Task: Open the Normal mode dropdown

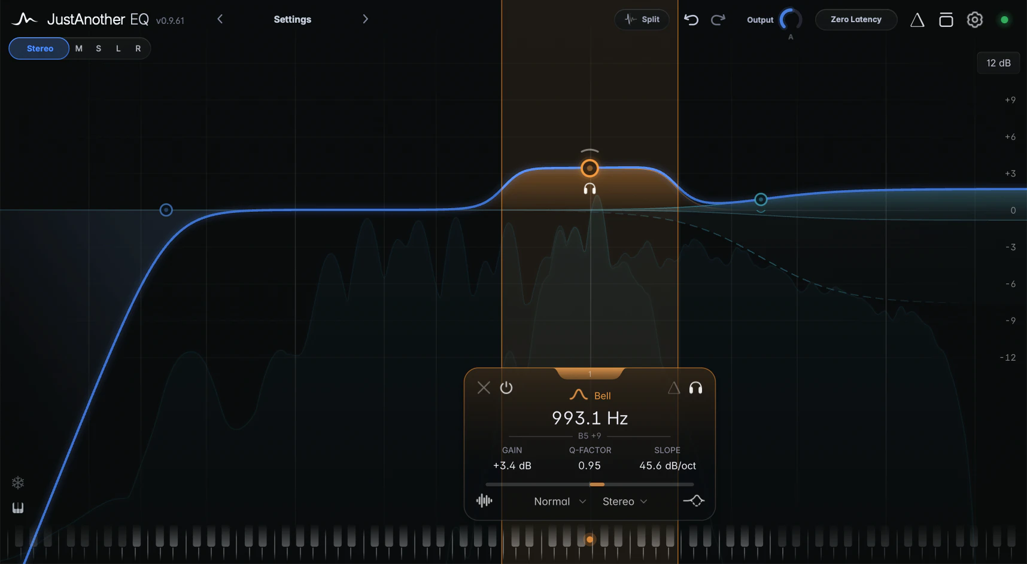Action: 560,501
